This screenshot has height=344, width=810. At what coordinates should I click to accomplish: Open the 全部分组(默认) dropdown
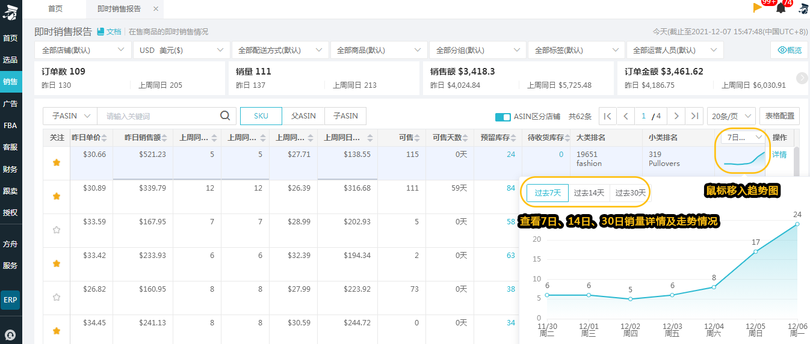478,50
